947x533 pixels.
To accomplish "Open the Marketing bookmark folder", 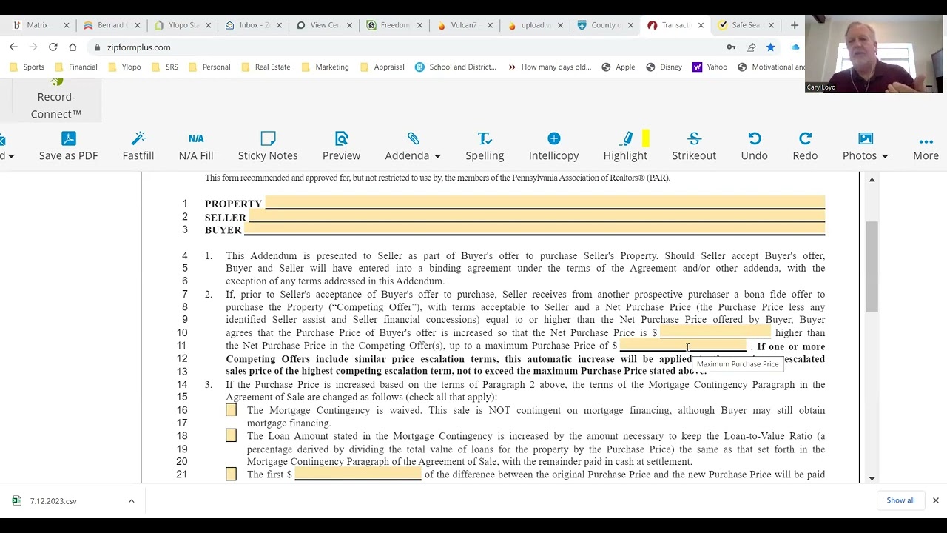I will coord(325,67).
